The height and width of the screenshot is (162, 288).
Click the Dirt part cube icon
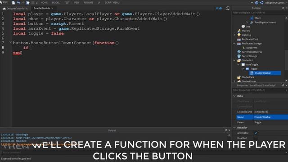pos(243,27)
